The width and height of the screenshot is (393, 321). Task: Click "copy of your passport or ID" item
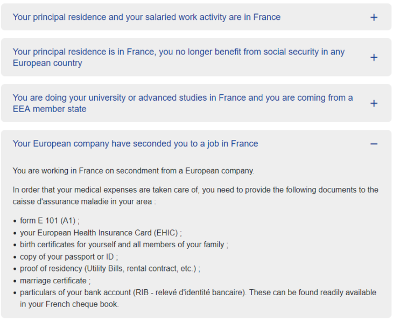tap(69, 256)
